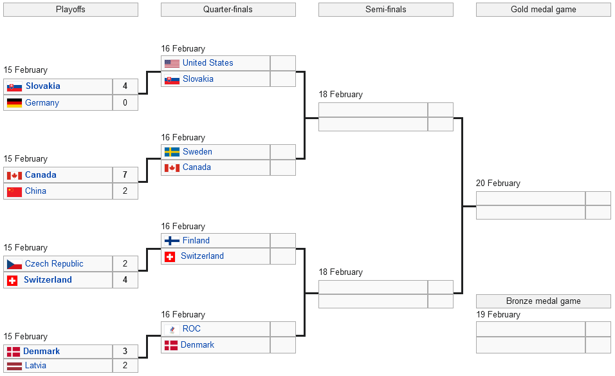Click the Sweden flag icon
The width and height of the screenshot is (615, 376).
point(172,152)
